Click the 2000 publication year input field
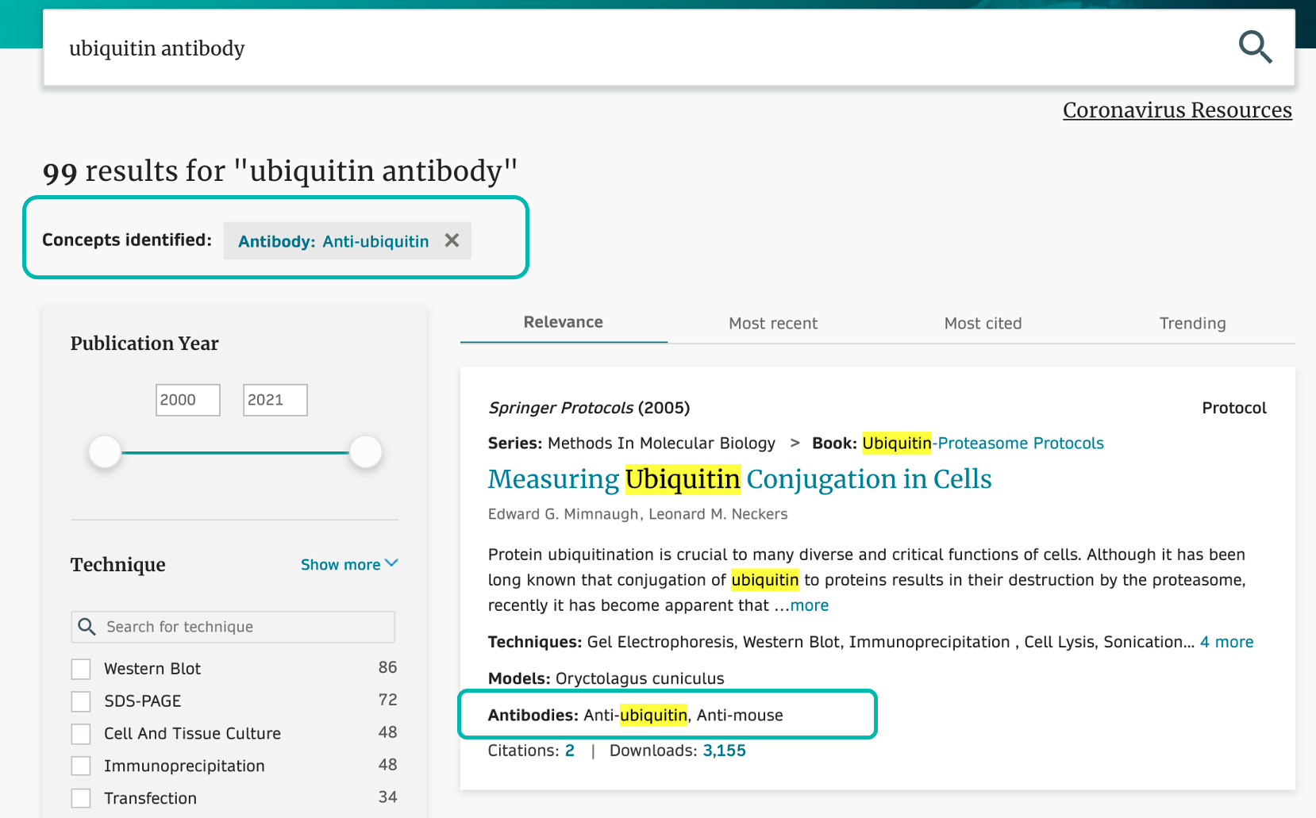 (x=187, y=400)
